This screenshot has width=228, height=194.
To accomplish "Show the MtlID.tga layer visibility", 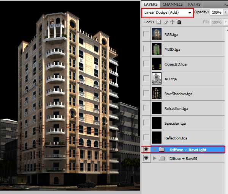I will [146, 49].
